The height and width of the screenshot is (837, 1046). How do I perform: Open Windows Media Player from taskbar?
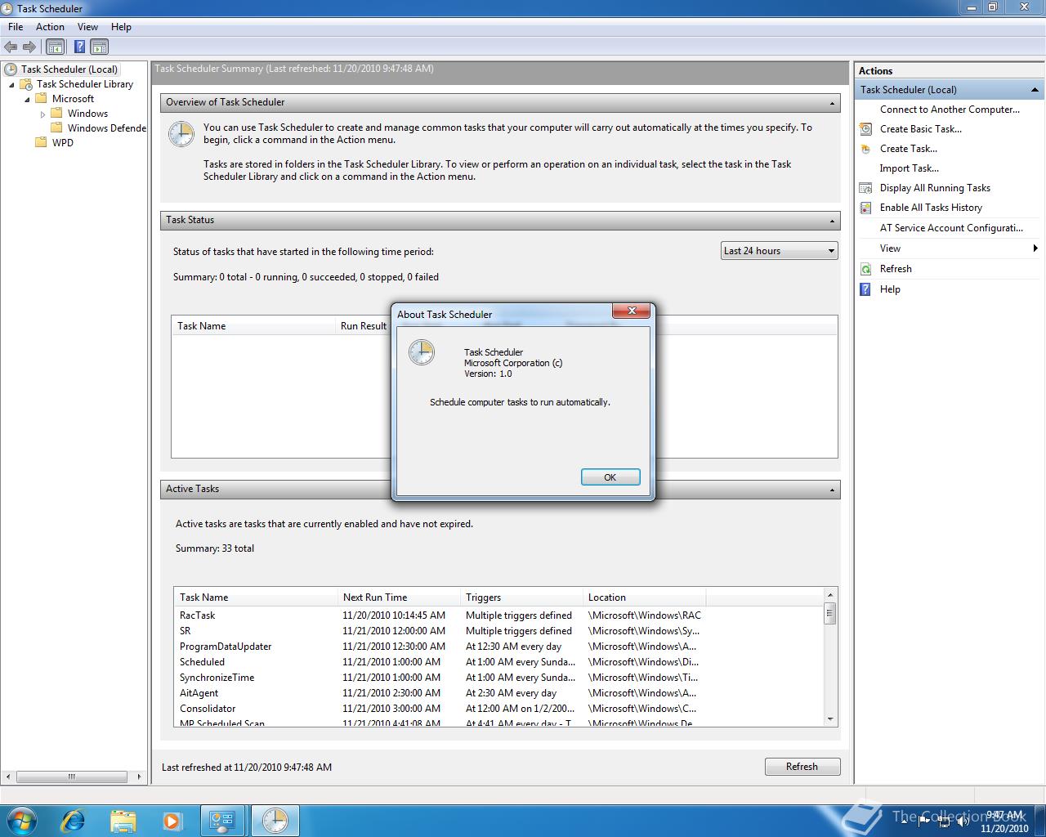[x=172, y=820]
